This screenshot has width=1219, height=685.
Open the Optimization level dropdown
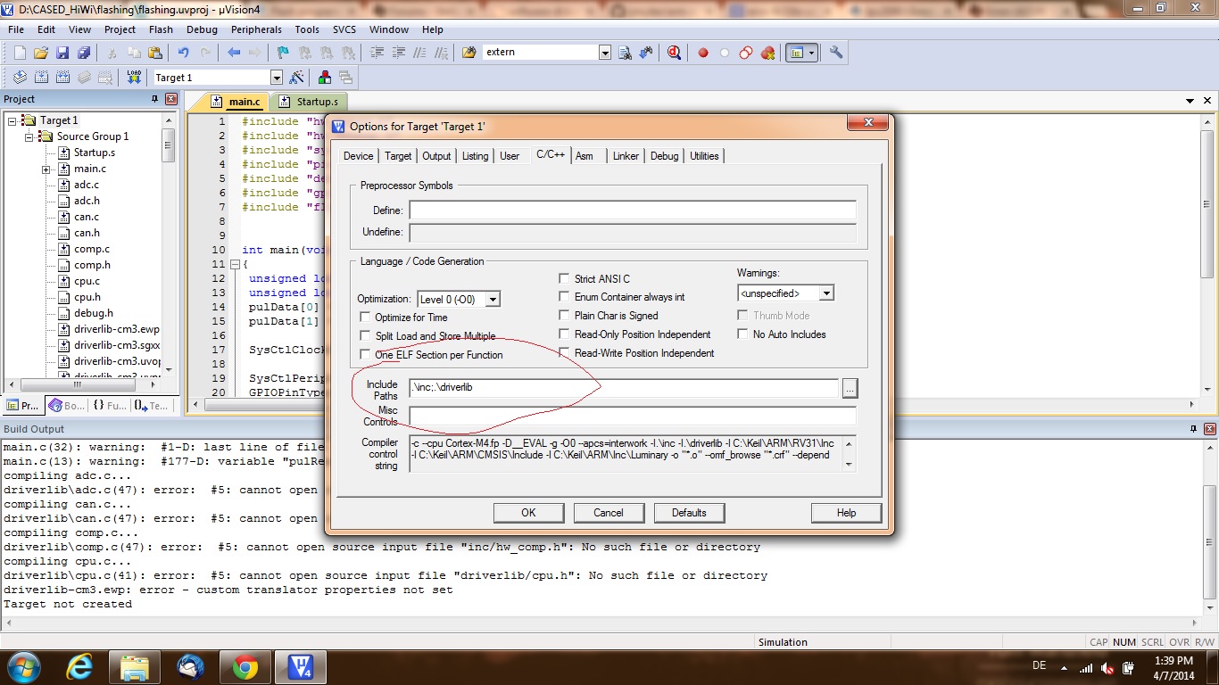click(x=492, y=299)
